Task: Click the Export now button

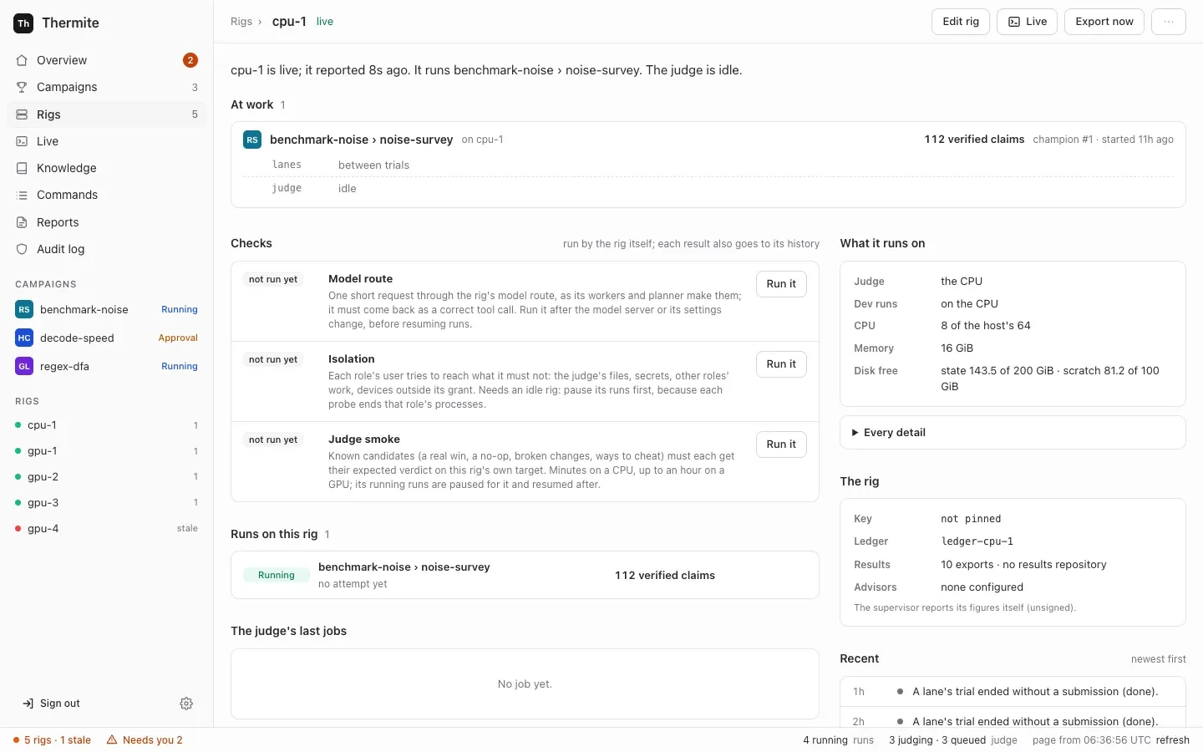Action: pyautogui.click(x=1104, y=22)
